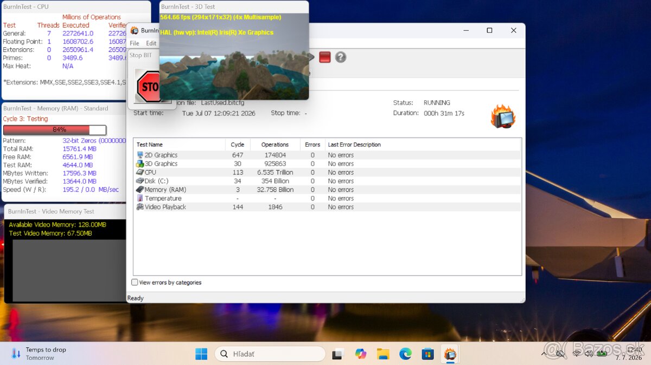Click the taskbar search box Hľadať
Screen dimensions: 651x365
pyautogui.click(x=270, y=354)
